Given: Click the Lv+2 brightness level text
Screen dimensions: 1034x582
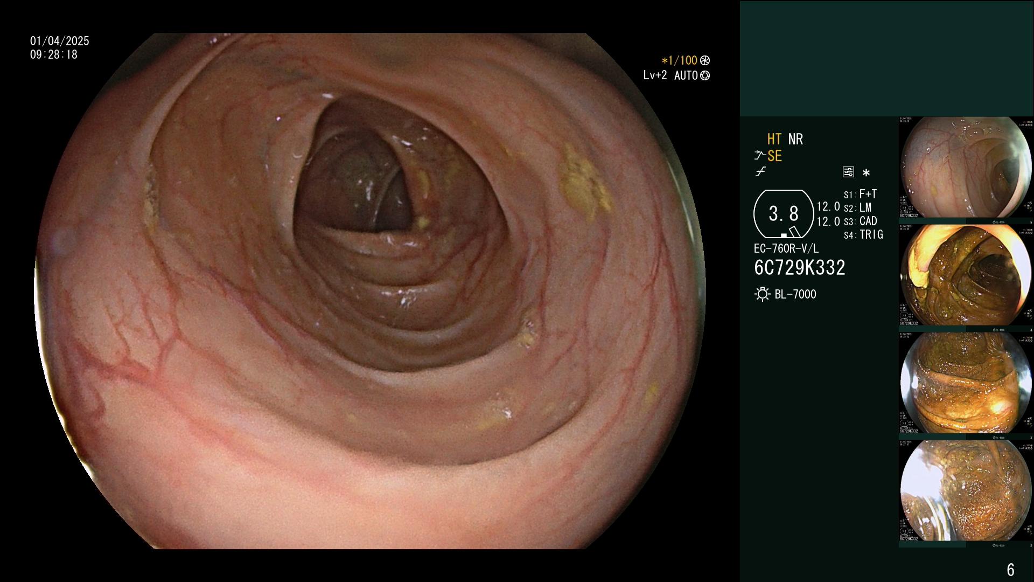Looking at the screenshot, I should point(655,76).
